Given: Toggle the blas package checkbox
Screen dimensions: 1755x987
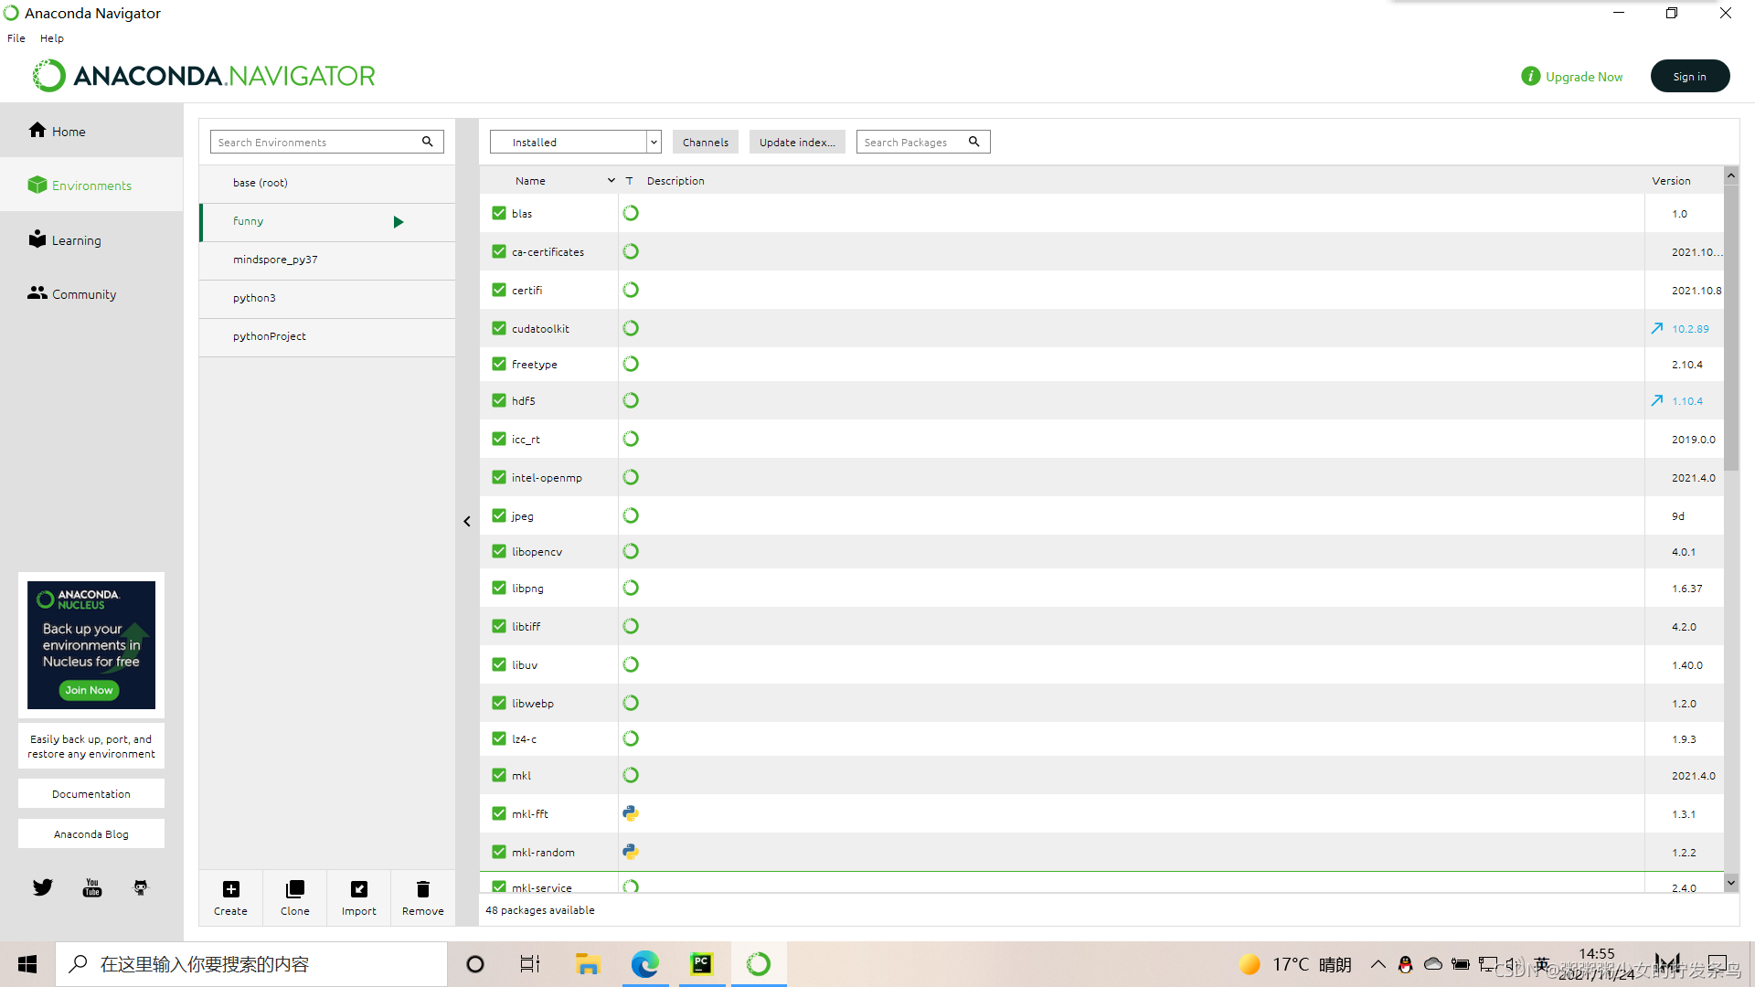Looking at the screenshot, I should click(x=498, y=213).
